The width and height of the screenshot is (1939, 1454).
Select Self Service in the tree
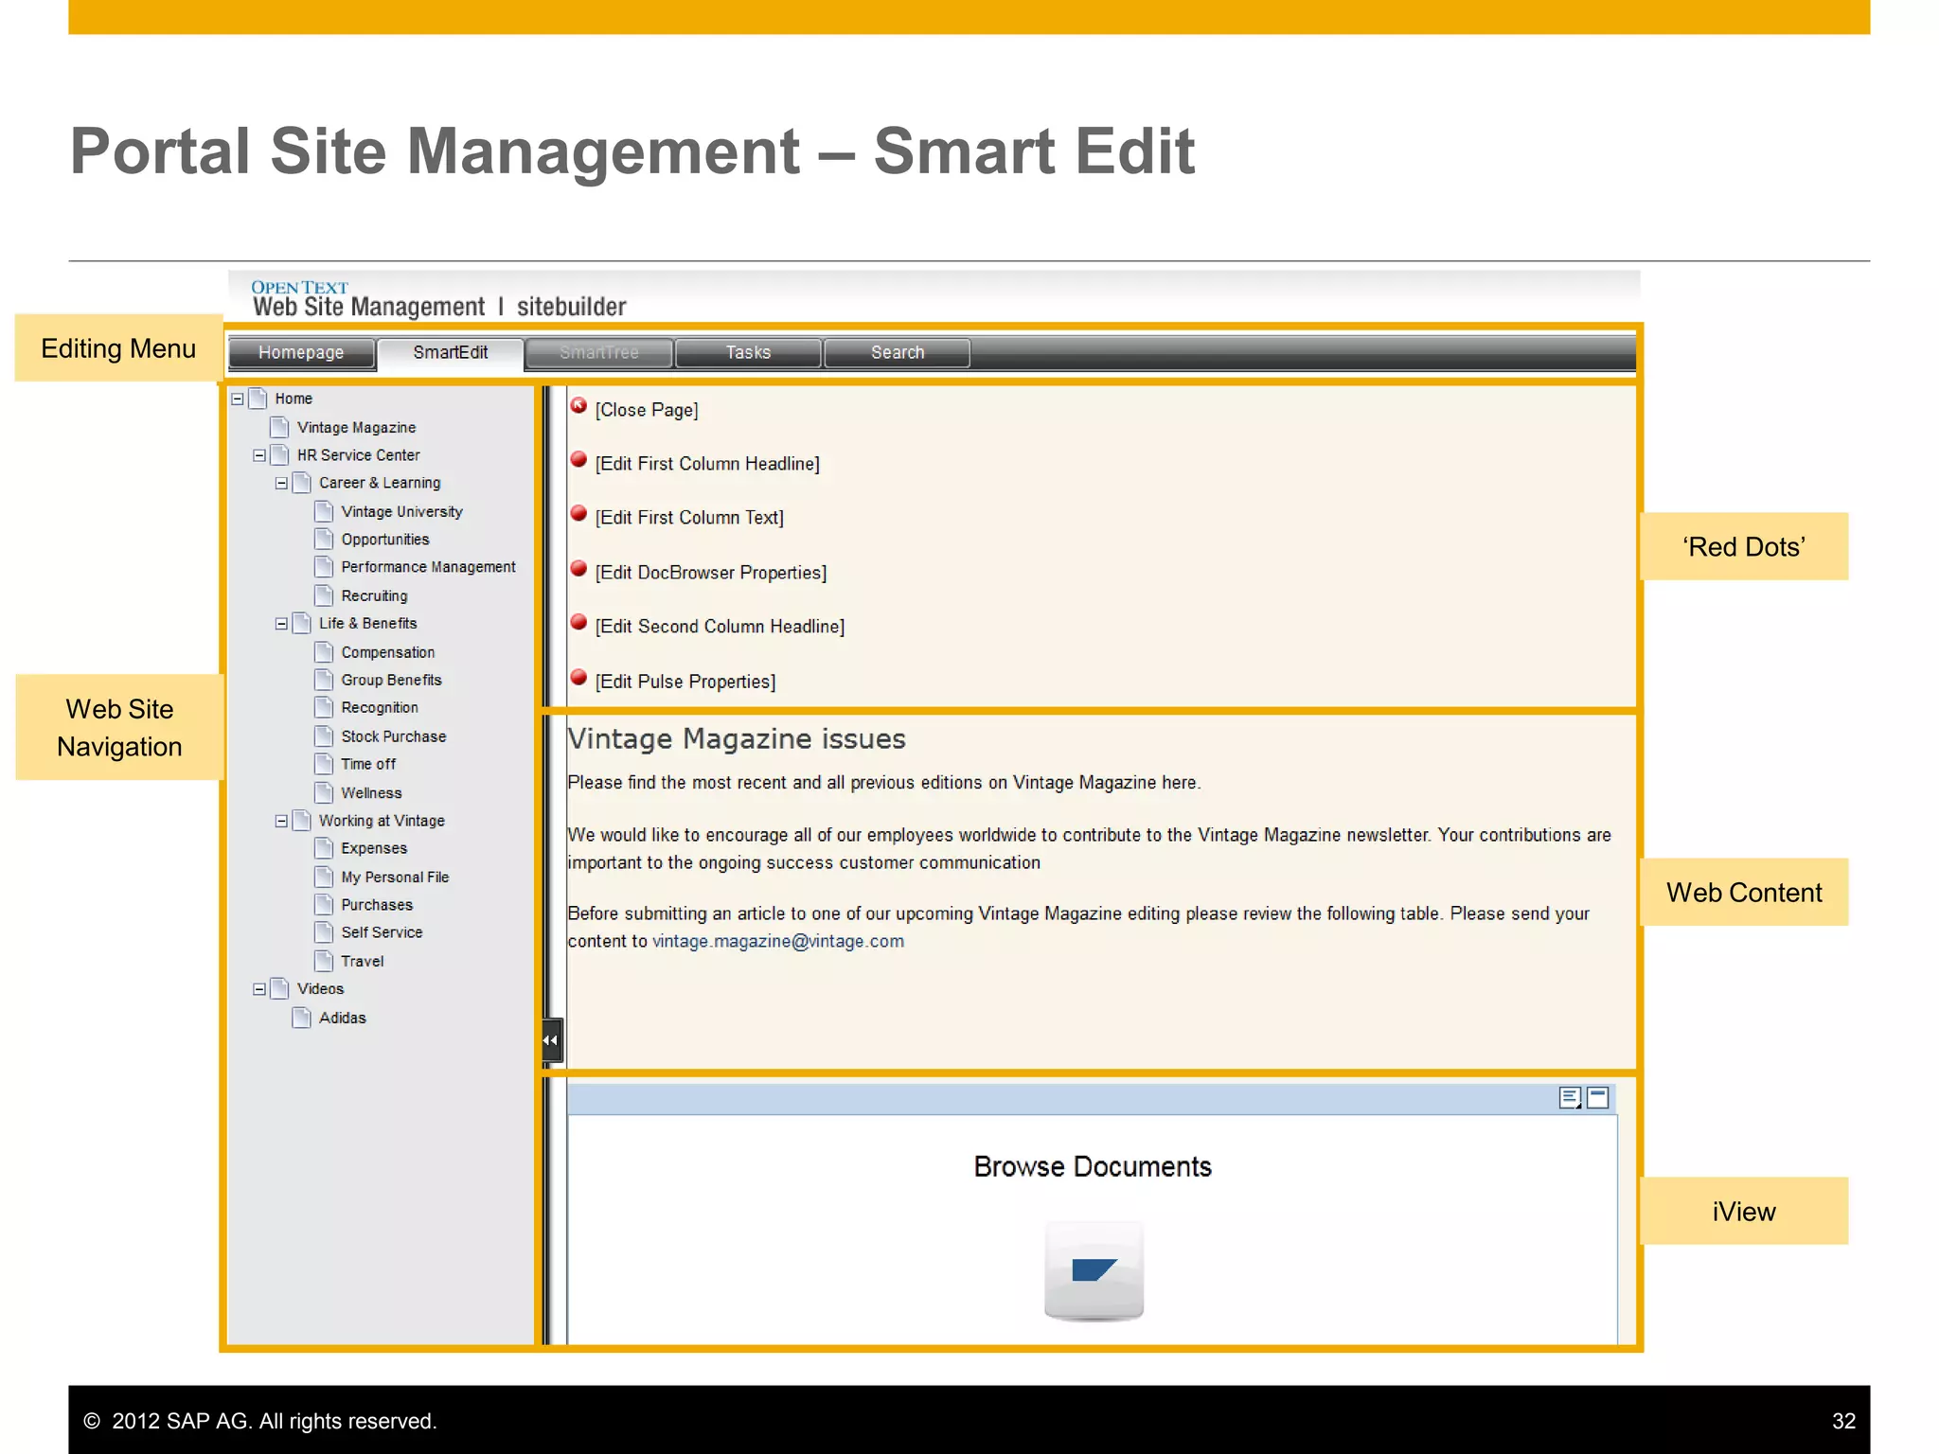click(382, 932)
